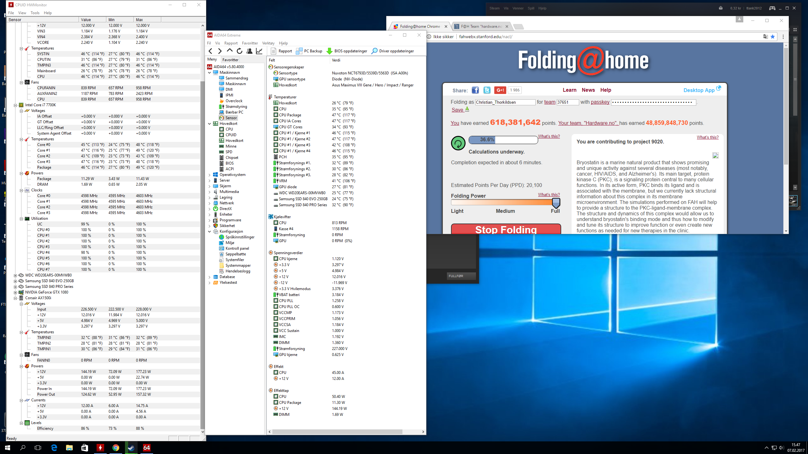Open the Rapport menu in AIDA64
The height and width of the screenshot is (454, 808).
click(x=231, y=43)
